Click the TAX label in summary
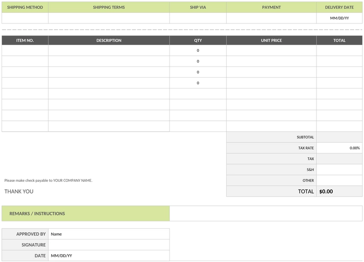The width and height of the screenshot is (364, 262). click(311, 159)
